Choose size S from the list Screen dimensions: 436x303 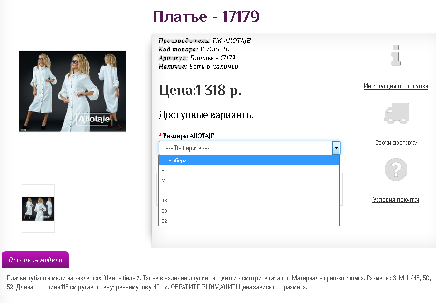(249, 171)
